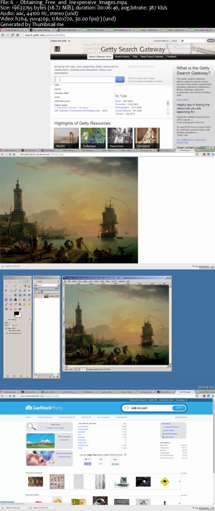Check Only records with images
Screen dimensions: 215x511
point(130,78)
